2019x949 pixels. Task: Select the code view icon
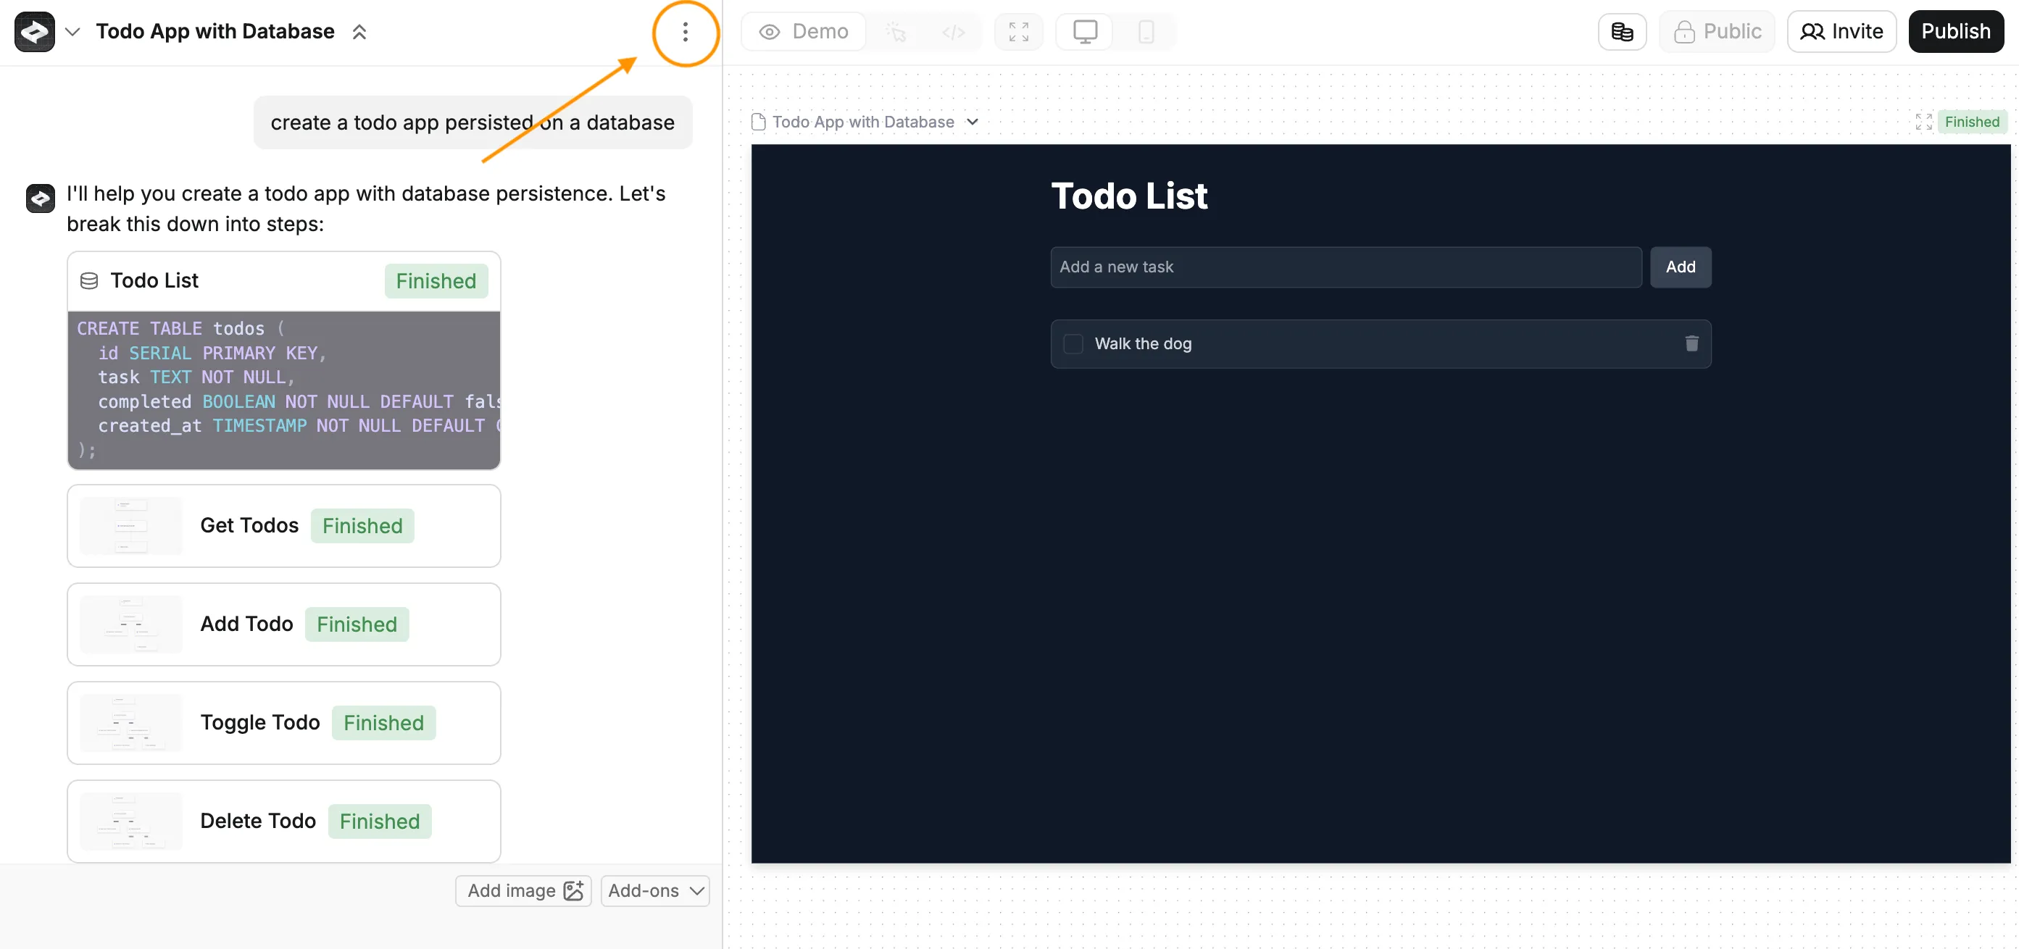953,32
